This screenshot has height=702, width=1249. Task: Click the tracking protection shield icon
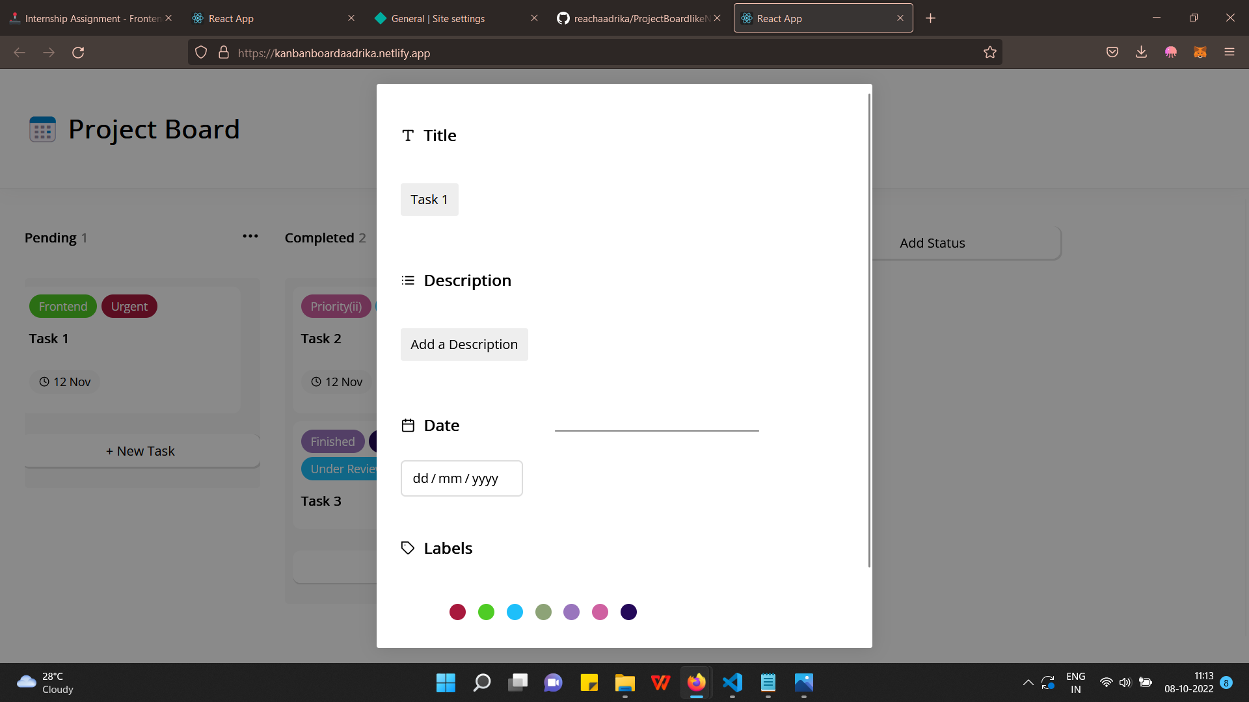coord(200,52)
